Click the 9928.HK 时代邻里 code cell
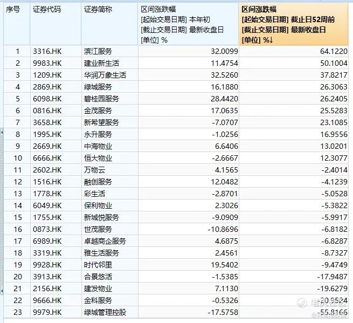This screenshot has height=323, width=353. 56,265
